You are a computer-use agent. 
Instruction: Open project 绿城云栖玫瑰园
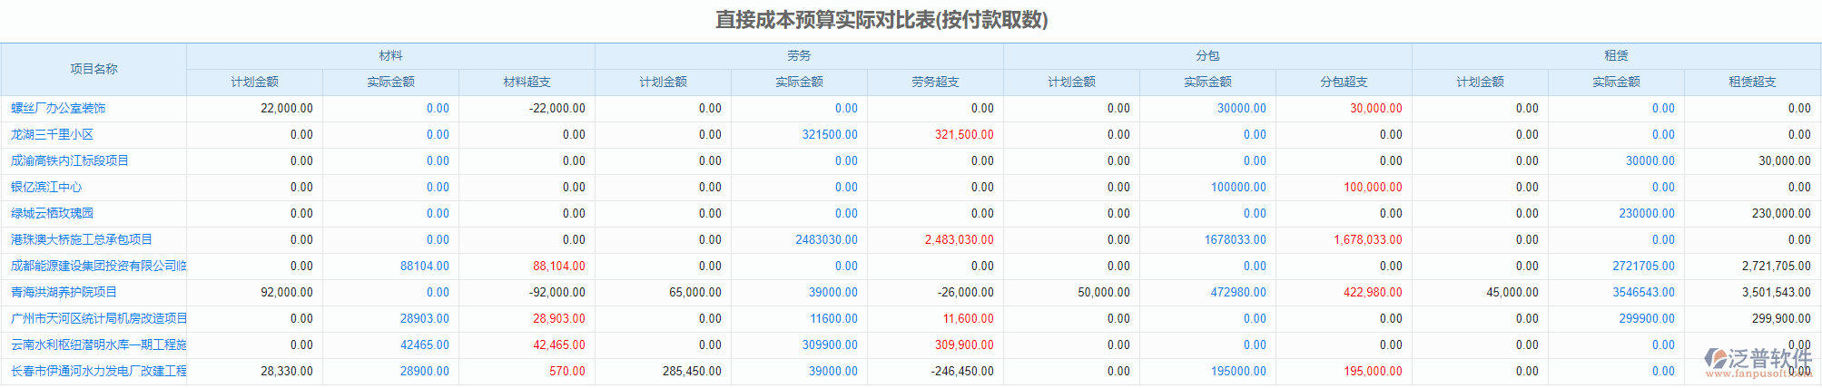tap(53, 213)
